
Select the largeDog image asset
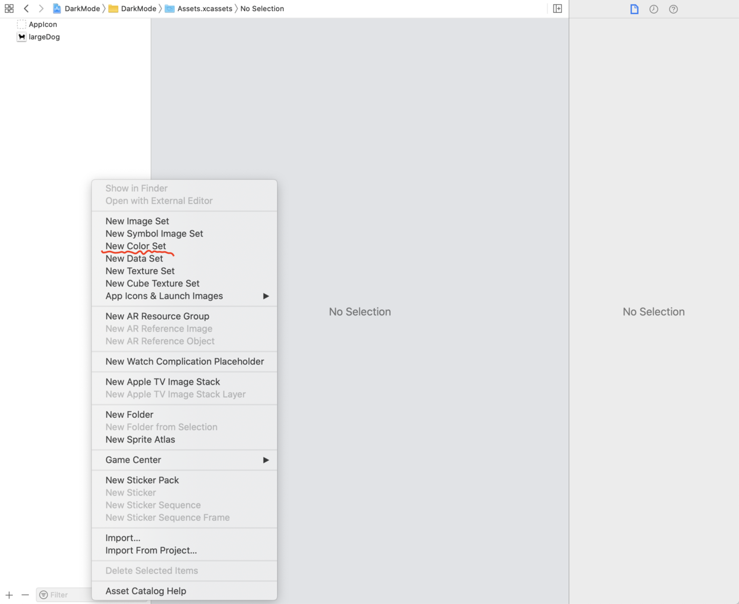(x=38, y=37)
